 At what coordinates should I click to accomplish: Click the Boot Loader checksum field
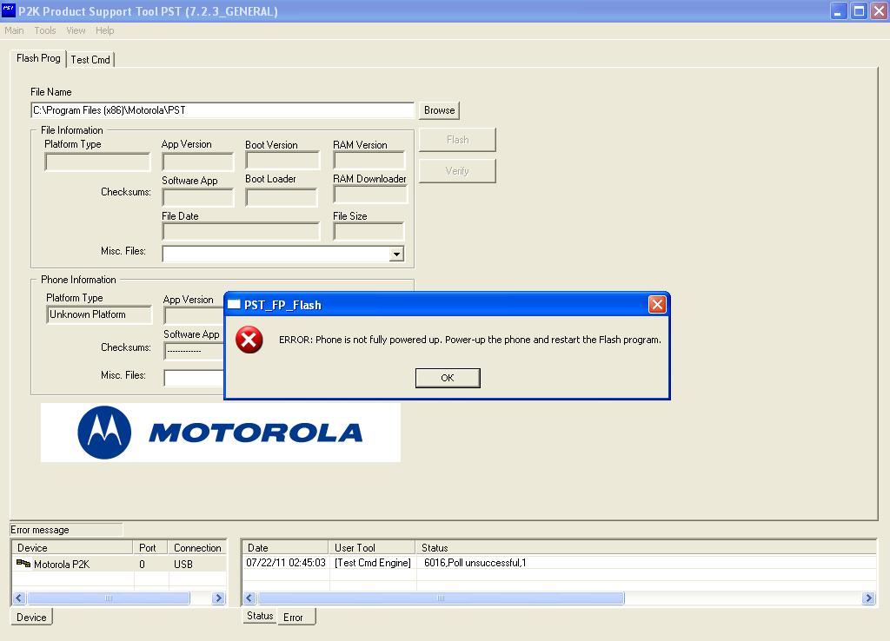coord(282,197)
